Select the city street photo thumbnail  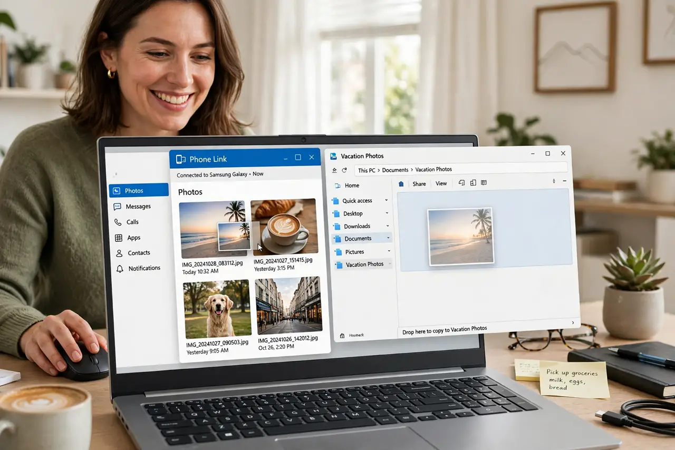288,306
